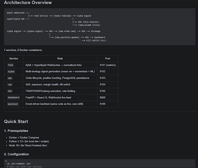Click the "Architecture Overview" heading
The width and height of the screenshot is (198, 168).
(28, 3)
